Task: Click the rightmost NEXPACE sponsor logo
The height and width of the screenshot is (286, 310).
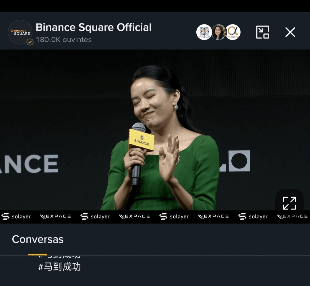Action: tap(292, 216)
